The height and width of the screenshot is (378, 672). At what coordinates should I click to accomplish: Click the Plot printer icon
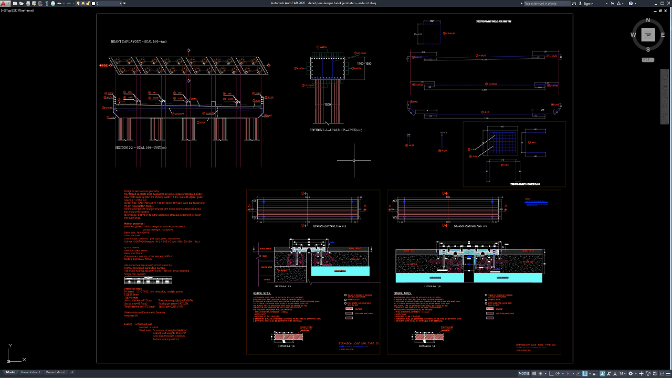(x=53, y=3)
